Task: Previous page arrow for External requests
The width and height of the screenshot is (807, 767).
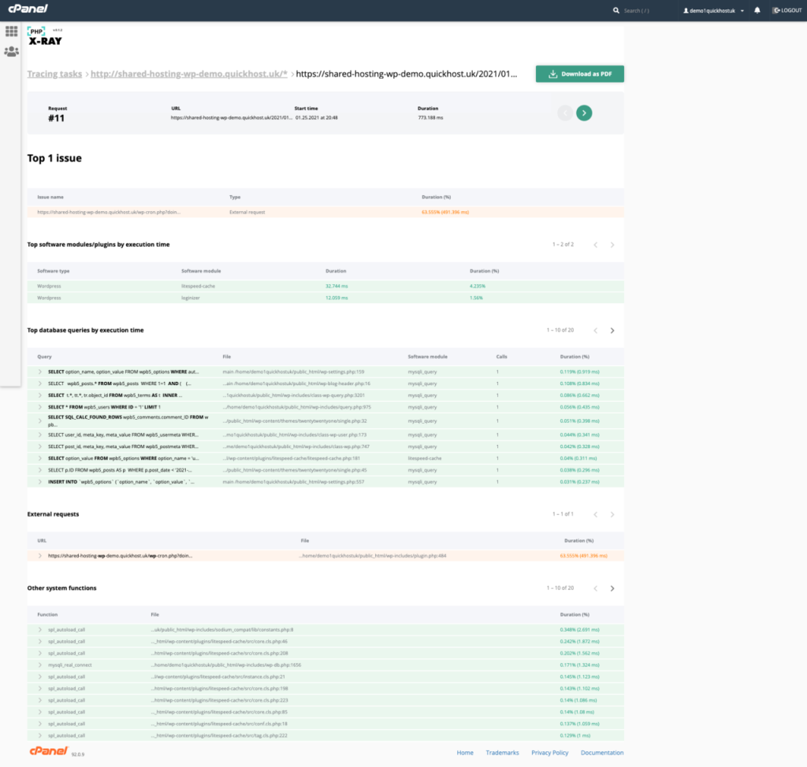Action: [596, 514]
